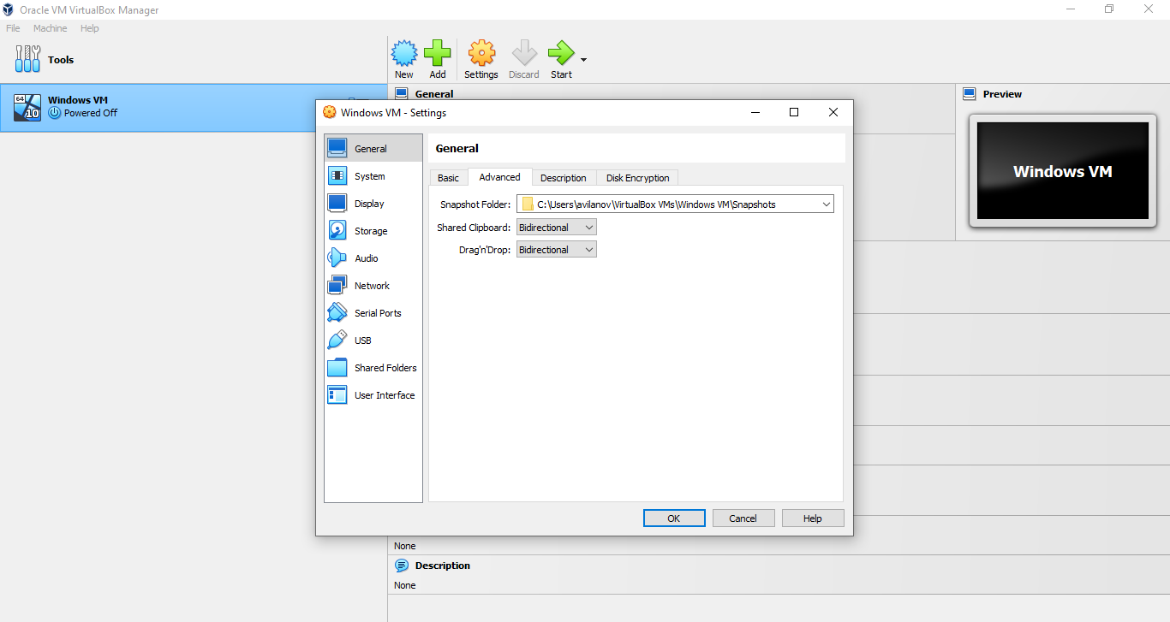Open the User Interface settings category

pyautogui.click(x=373, y=395)
